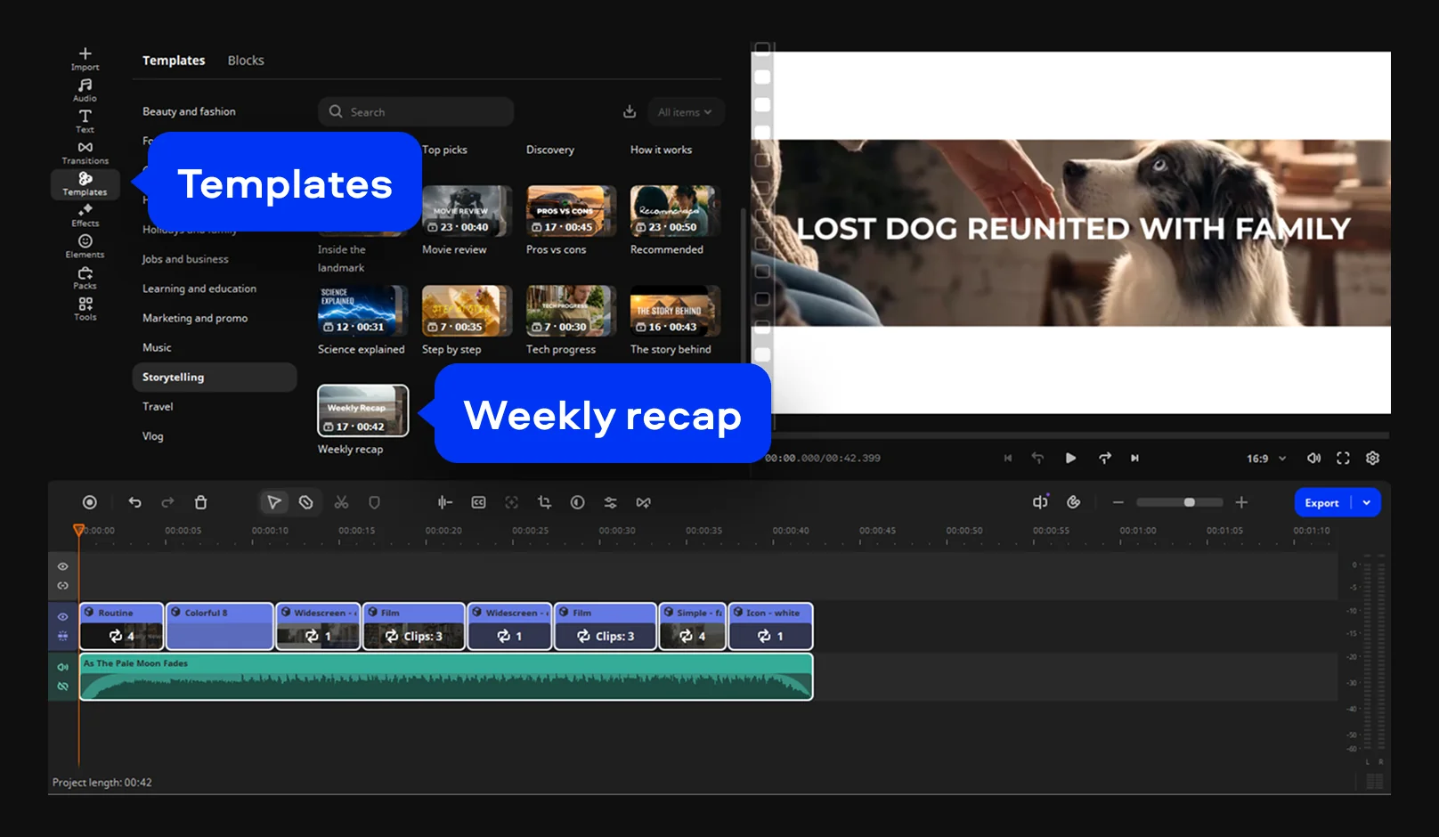Open the arrow dropdown beside Export
This screenshot has height=837, width=1439.
point(1367,502)
